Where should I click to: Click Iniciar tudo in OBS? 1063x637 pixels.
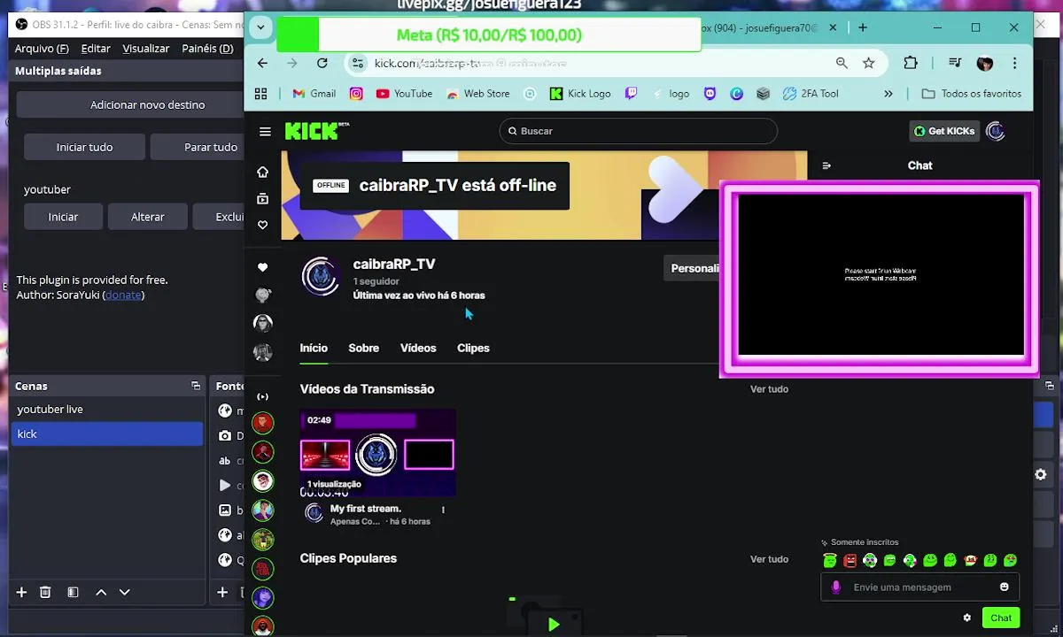(x=84, y=147)
